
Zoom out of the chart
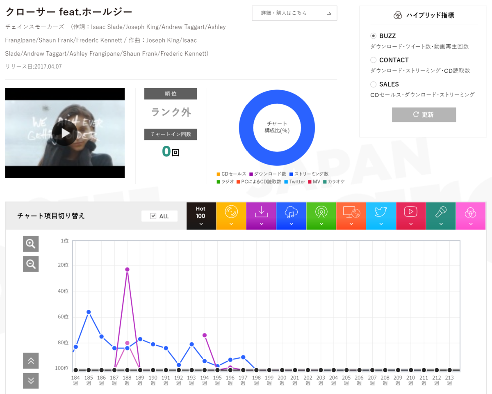click(31, 264)
